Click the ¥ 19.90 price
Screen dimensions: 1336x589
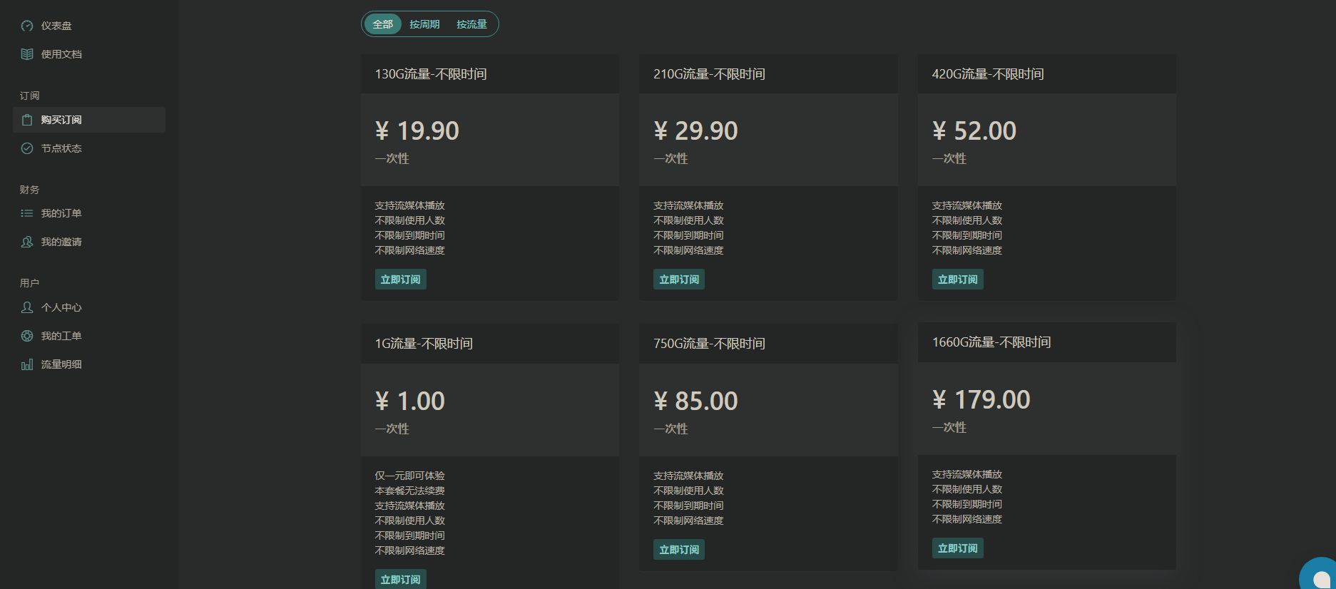pos(417,131)
